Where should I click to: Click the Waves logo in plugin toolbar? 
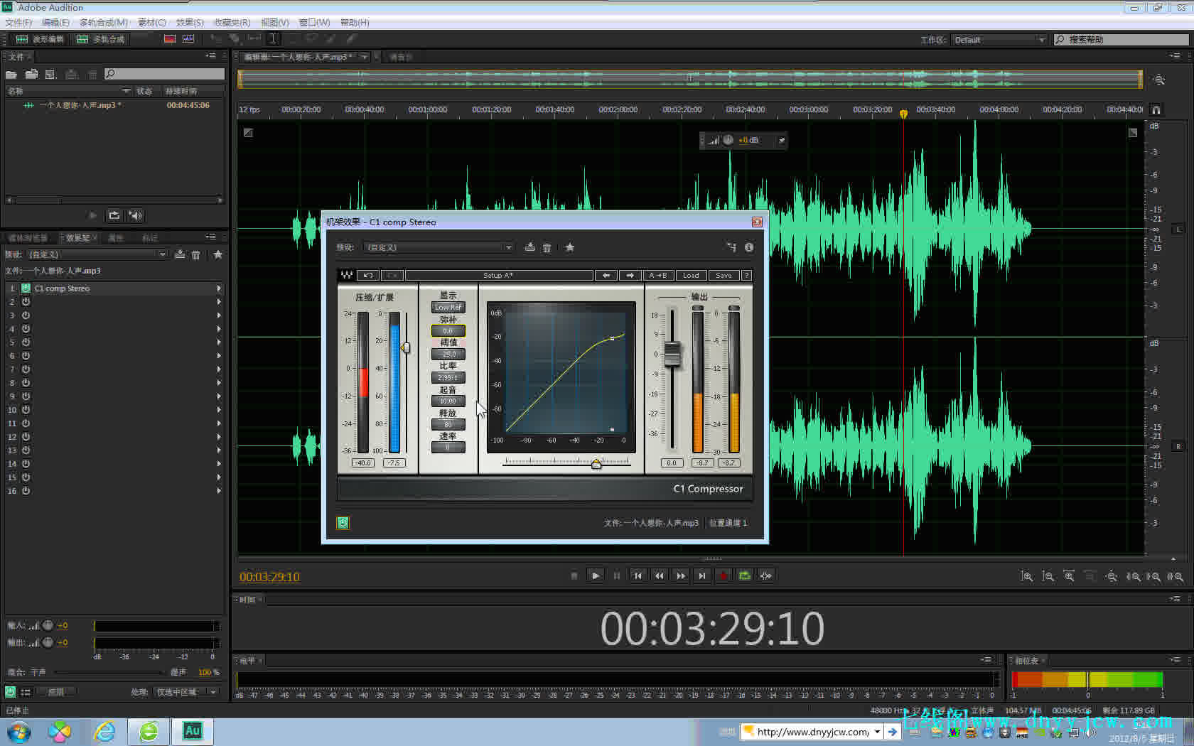347,275
